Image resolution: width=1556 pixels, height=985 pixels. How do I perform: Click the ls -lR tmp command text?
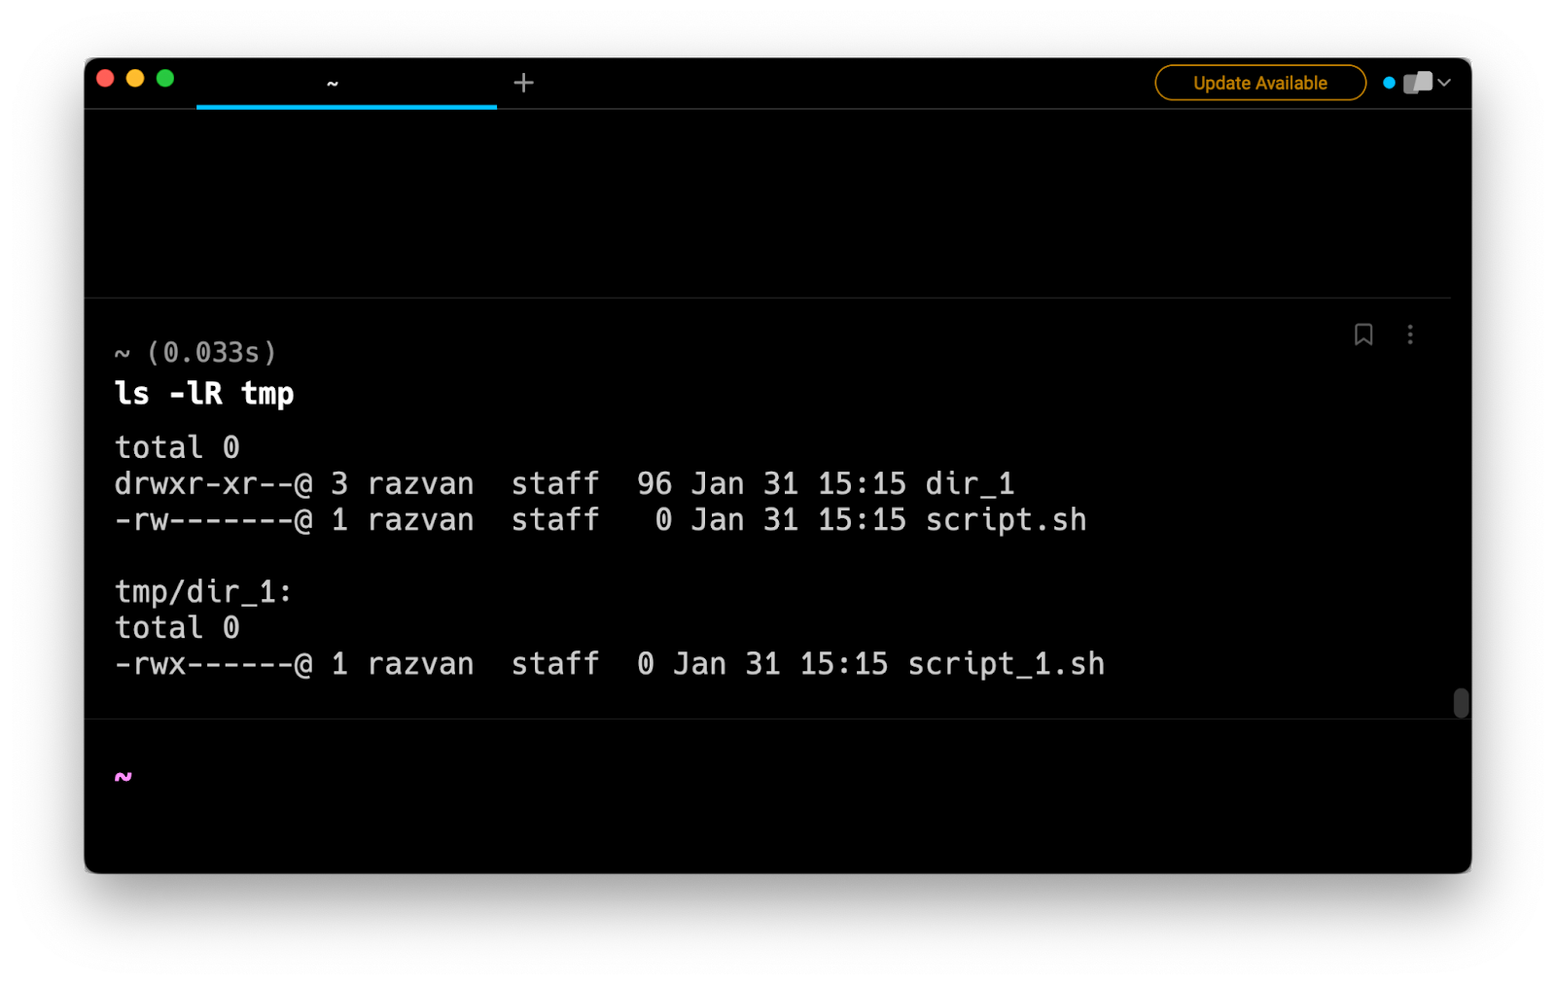click(204, 394)
